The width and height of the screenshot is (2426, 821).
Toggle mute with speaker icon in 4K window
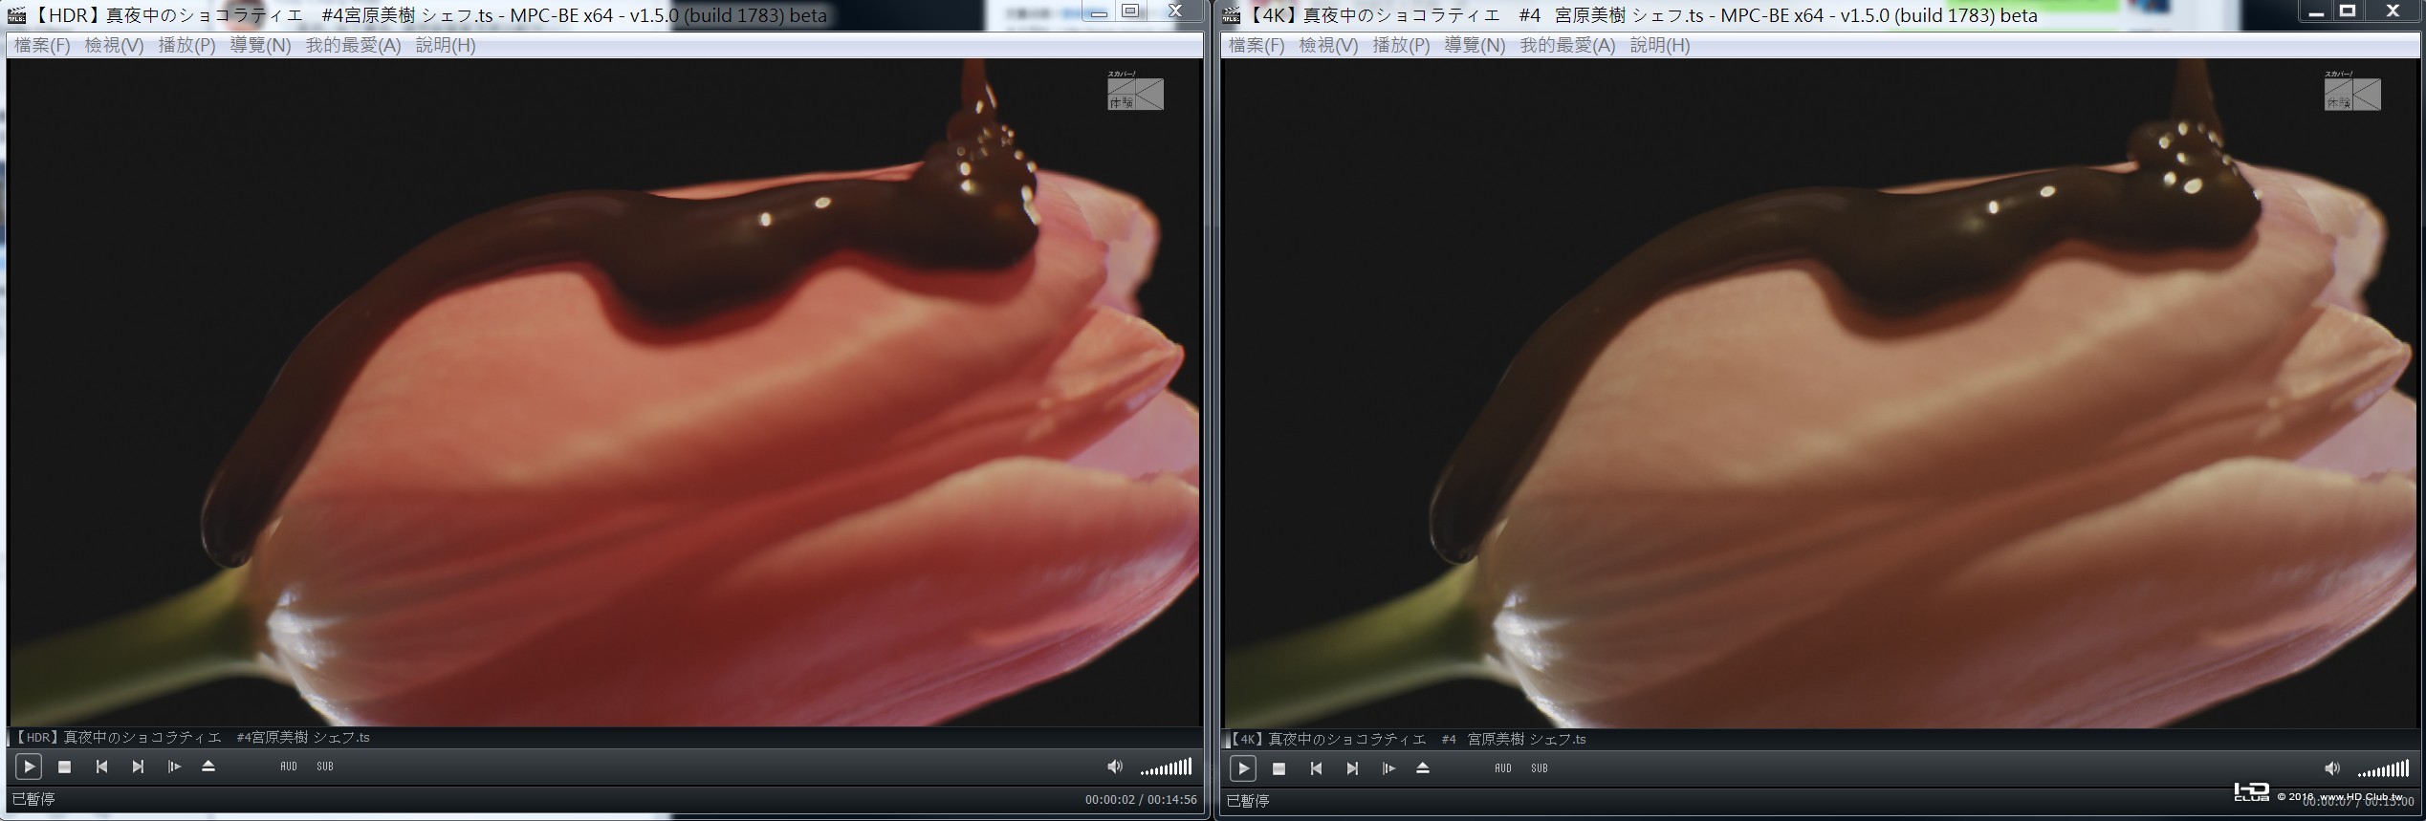coord(2331,768)
